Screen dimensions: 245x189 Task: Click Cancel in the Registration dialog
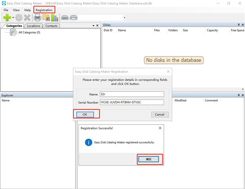pyautogui.click(x=160, y=114)
